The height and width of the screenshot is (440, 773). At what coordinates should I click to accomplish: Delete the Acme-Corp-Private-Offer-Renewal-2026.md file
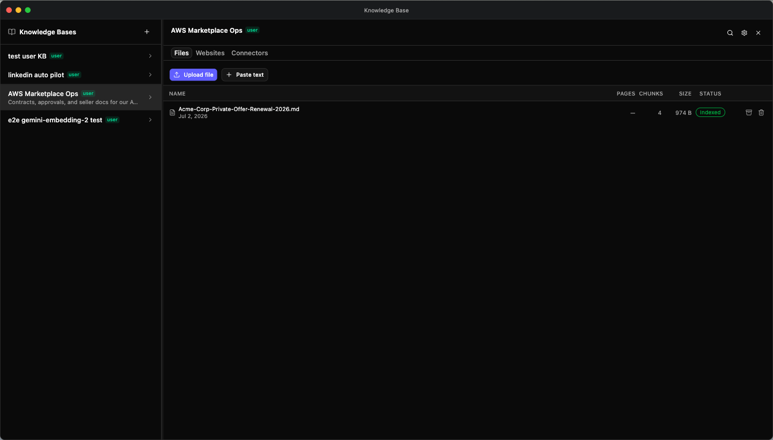coord(761,113)
